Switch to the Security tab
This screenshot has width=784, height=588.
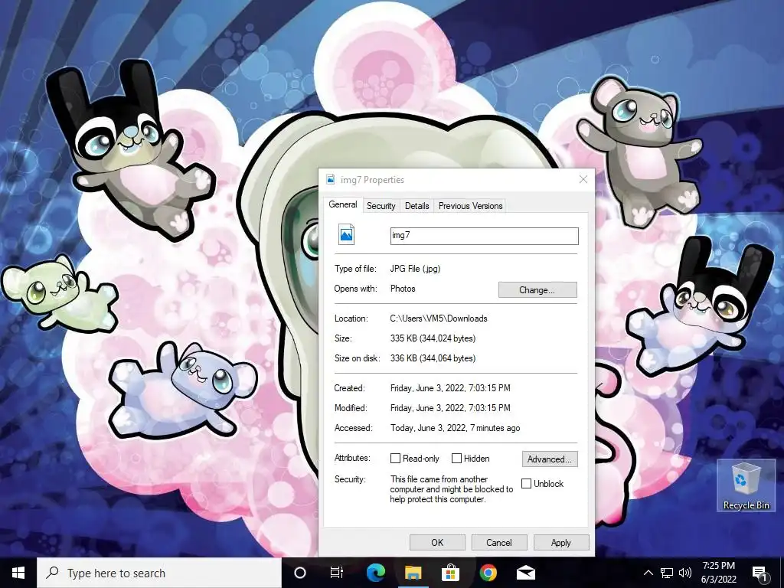coord(381,206)
